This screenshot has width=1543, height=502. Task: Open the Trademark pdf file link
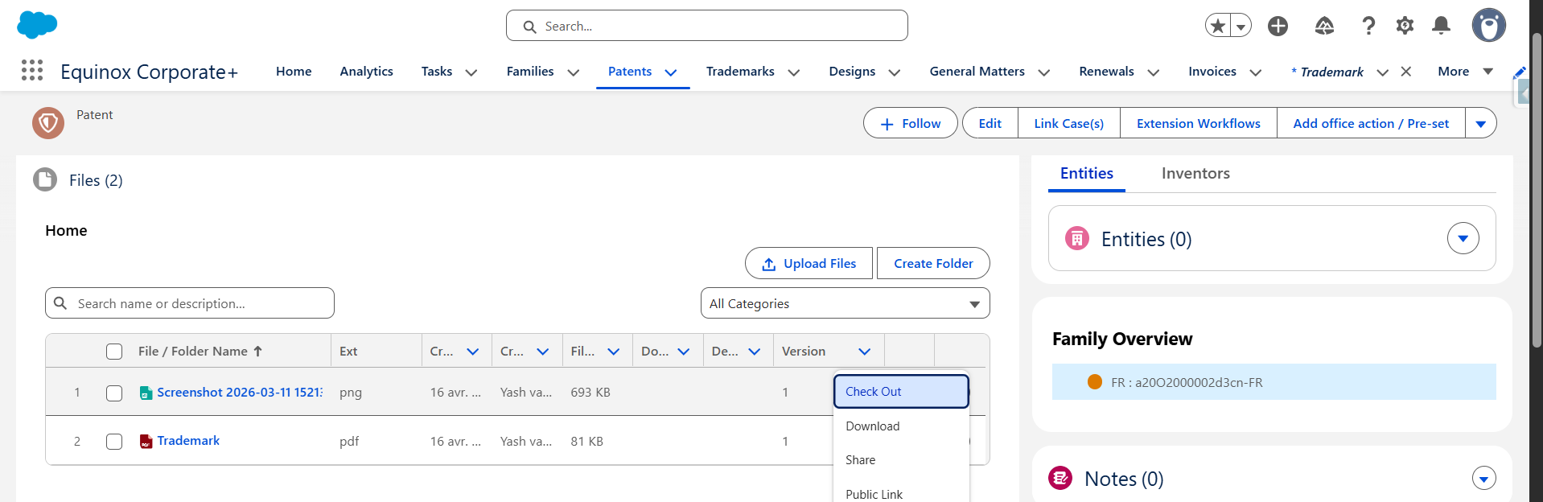(188, 441)
